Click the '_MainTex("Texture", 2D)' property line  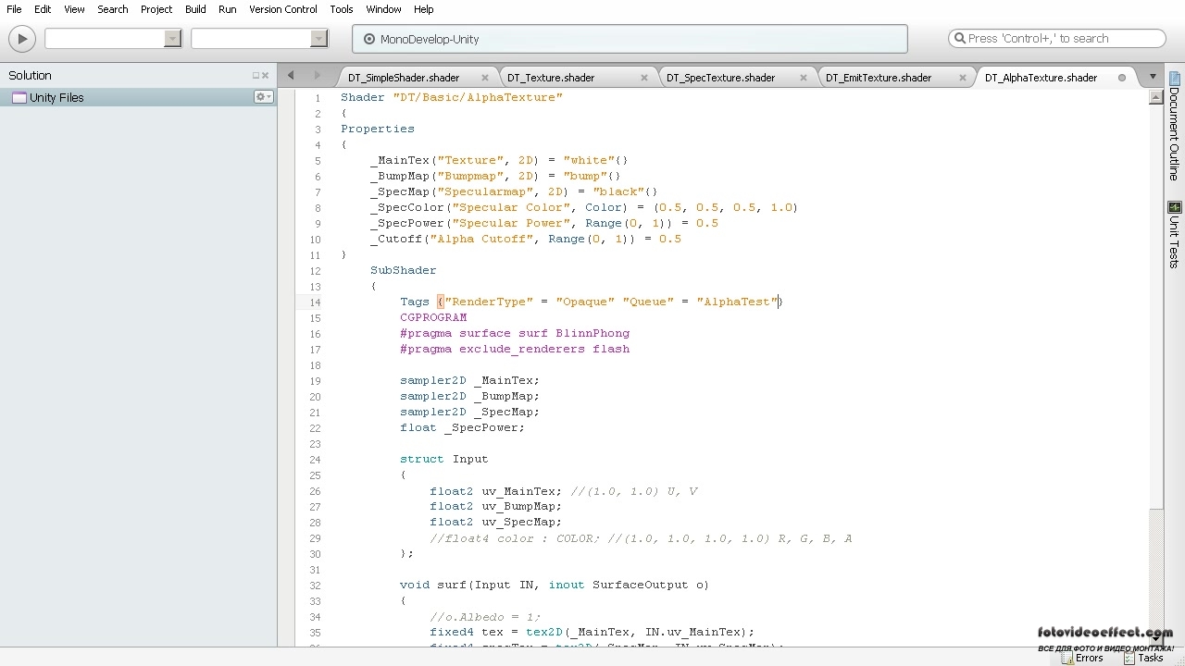click(x=500, y=160)
